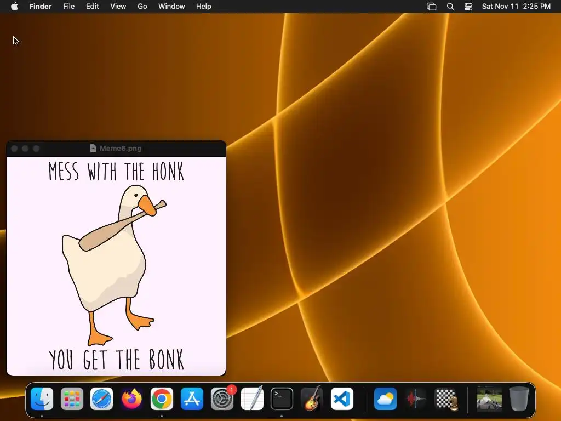The image size is (561, 421).
Task: Open the Weather app
Action: (x=385, y=399)
